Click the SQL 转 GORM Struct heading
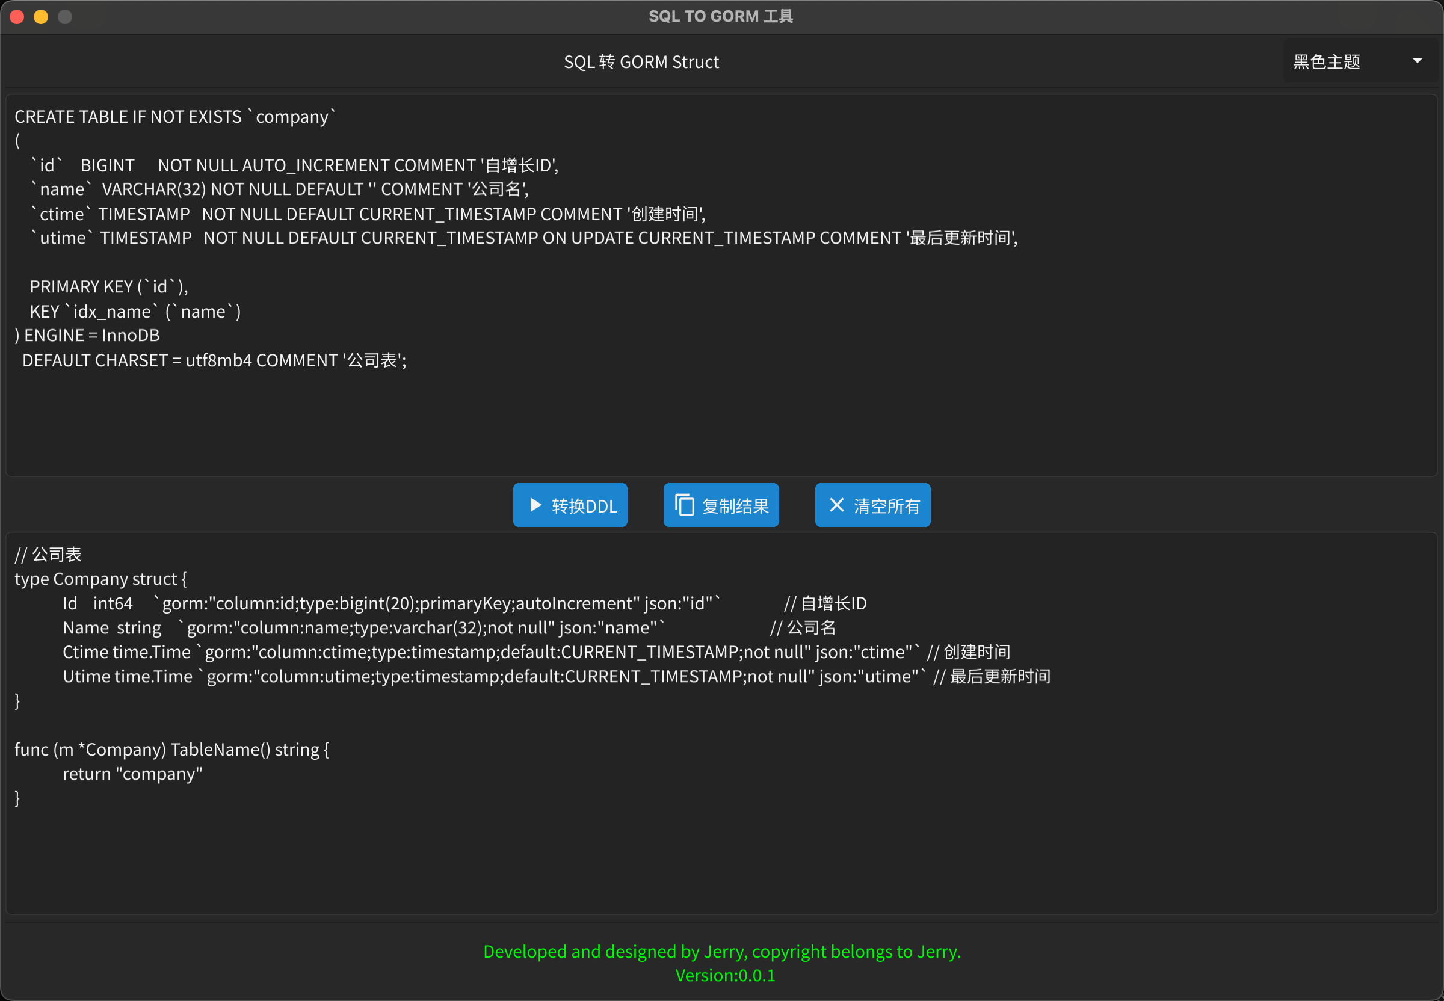Image resolution: width=1444 pixels, height=1001 pixels. 641,61
